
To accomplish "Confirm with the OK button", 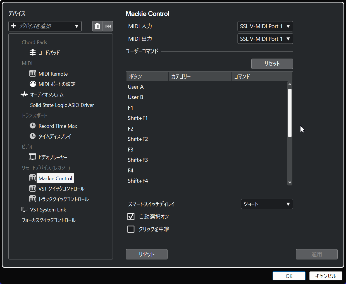I will pyautogui.click(x=289, y=276).
